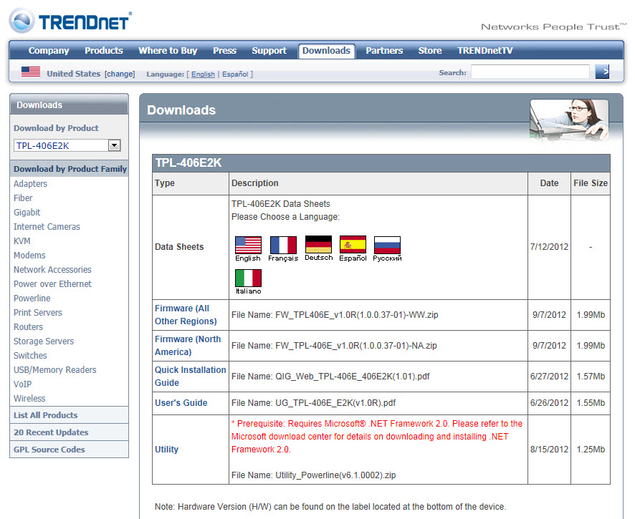The image size is (635, 519).
Task: View the 20 Recent Updates
Action: pos(51,432)
